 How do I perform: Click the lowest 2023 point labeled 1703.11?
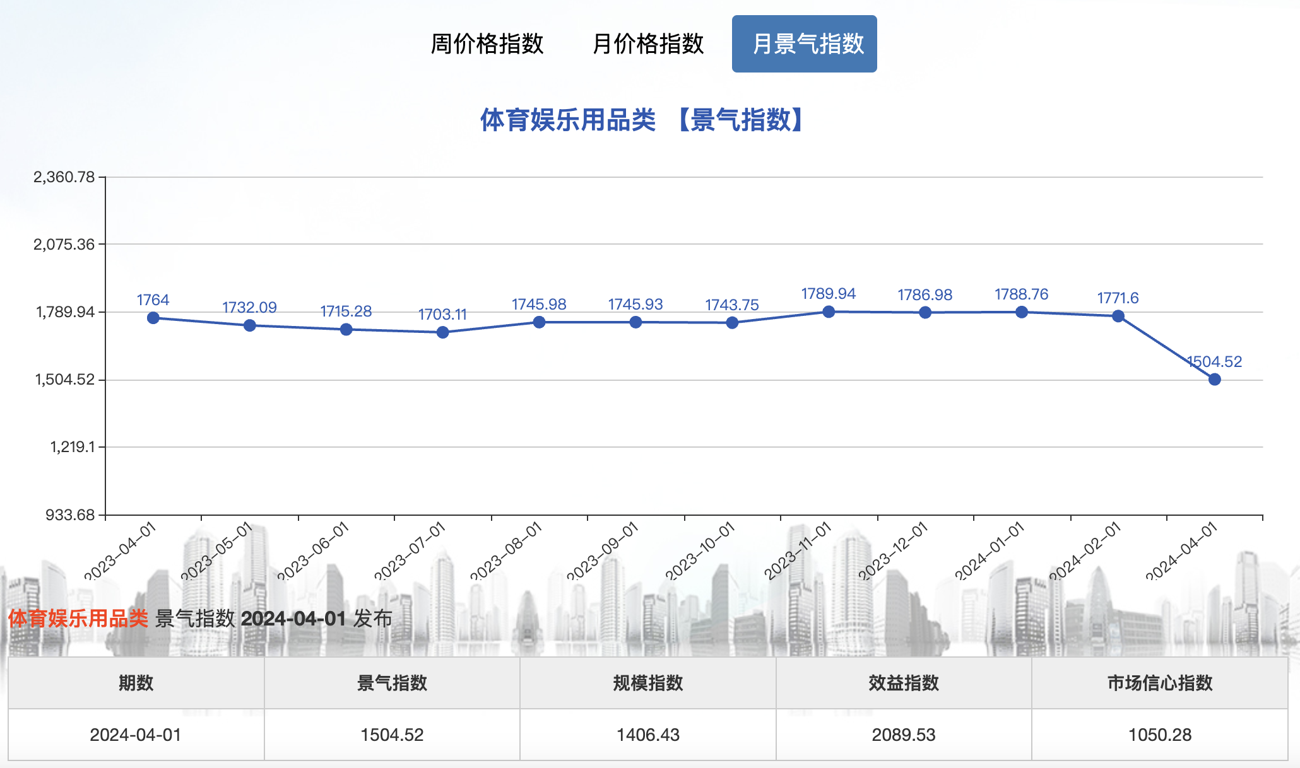pos(443,332)
